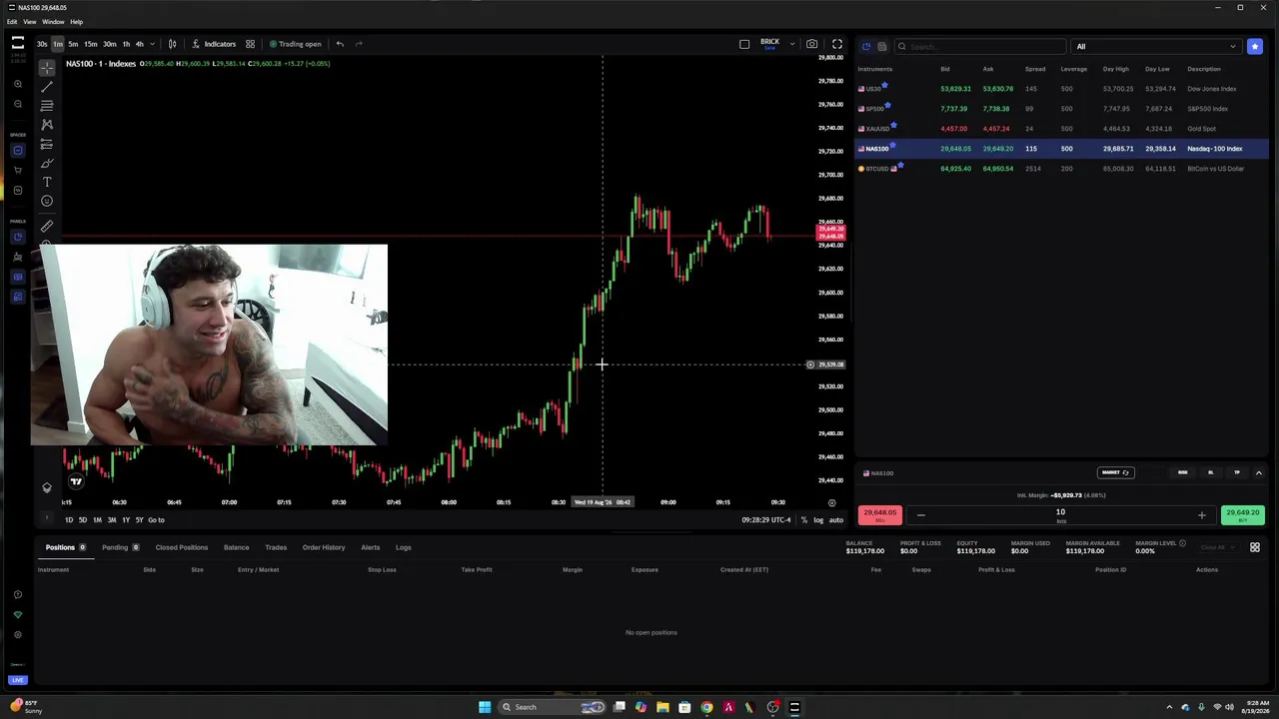Redo the chart action

[360, 44]
